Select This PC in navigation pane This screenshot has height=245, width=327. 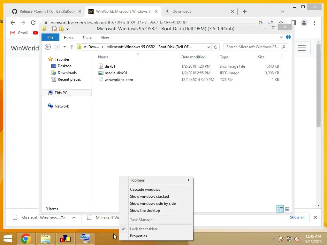tap(67, 93)
